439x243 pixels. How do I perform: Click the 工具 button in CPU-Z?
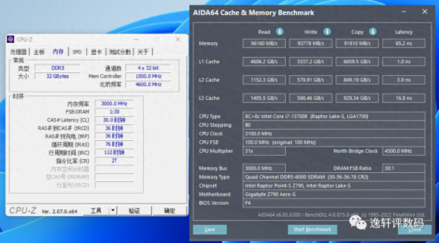coord(96,210)
